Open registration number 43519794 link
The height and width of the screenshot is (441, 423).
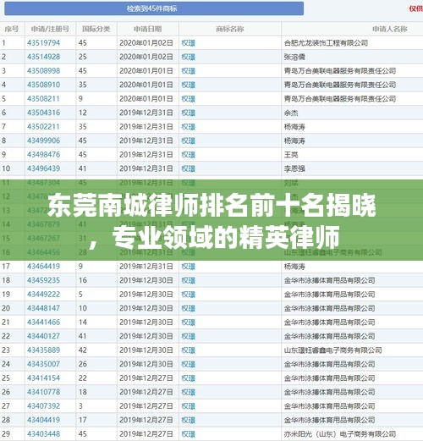tap(43, 43)
